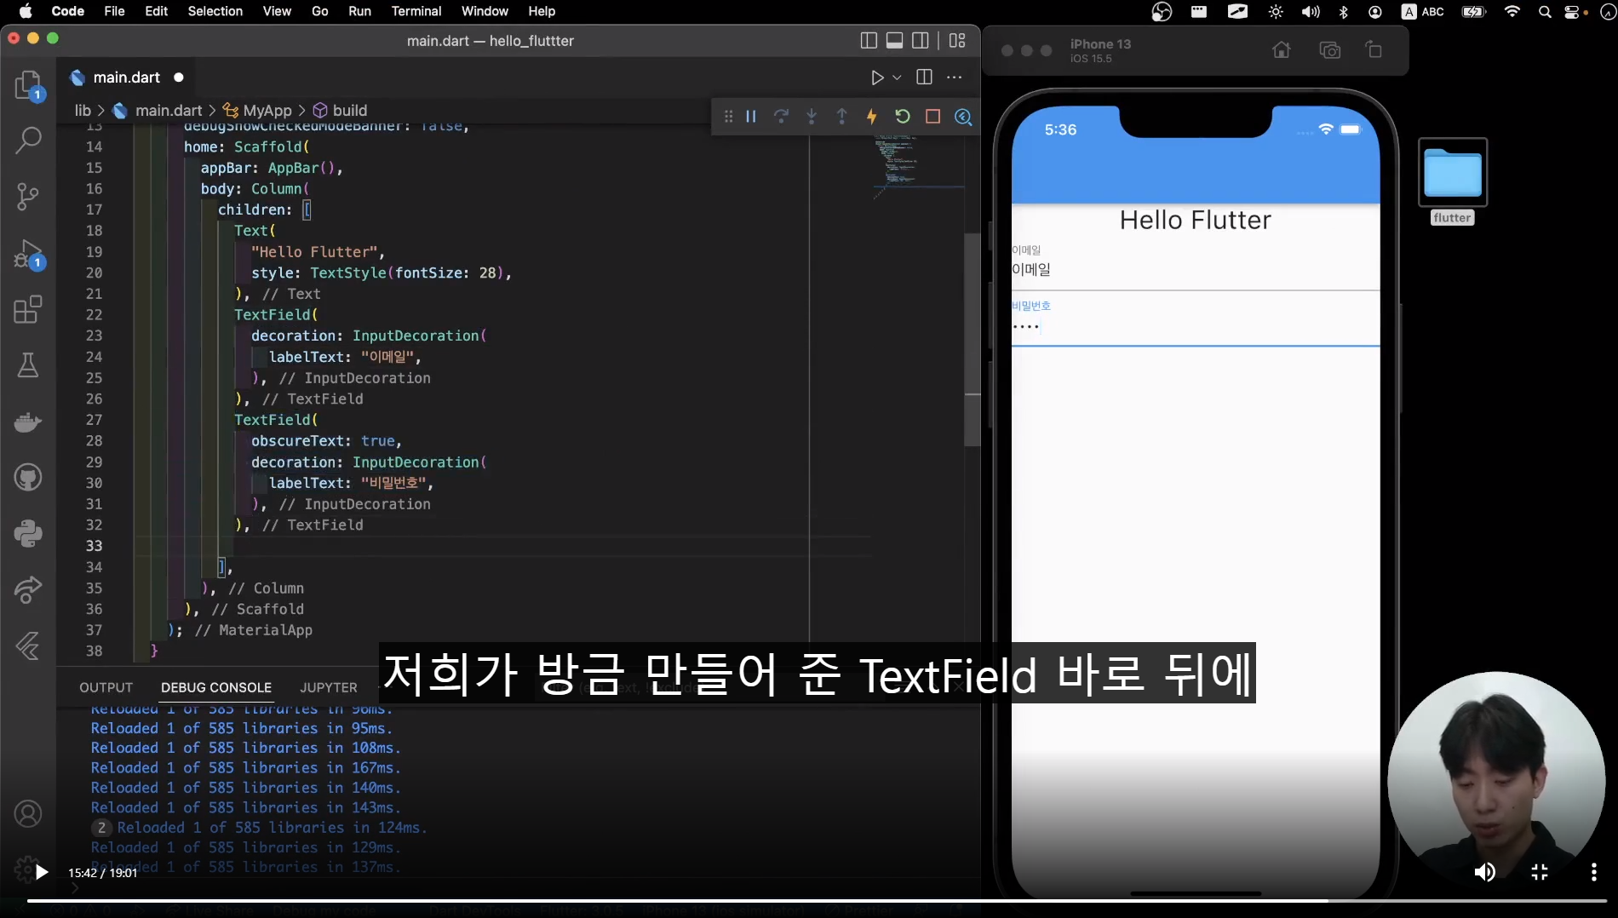Click debug Step Over button
This screenshot has height=918, width=1618.
781,117
